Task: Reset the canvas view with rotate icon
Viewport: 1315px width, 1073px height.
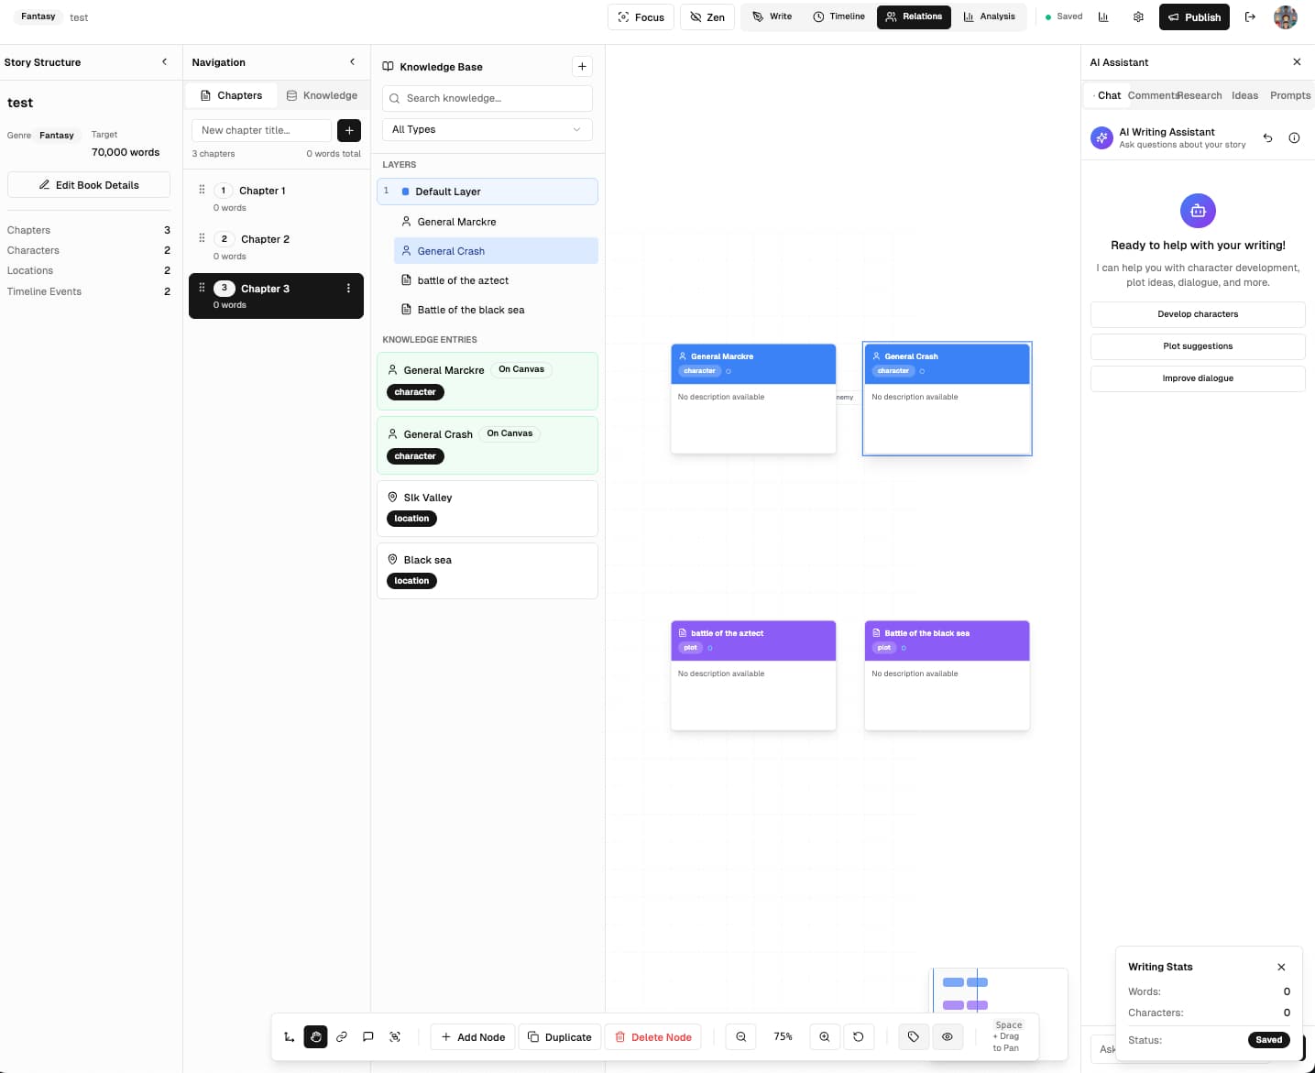Action: point(859,1036)
